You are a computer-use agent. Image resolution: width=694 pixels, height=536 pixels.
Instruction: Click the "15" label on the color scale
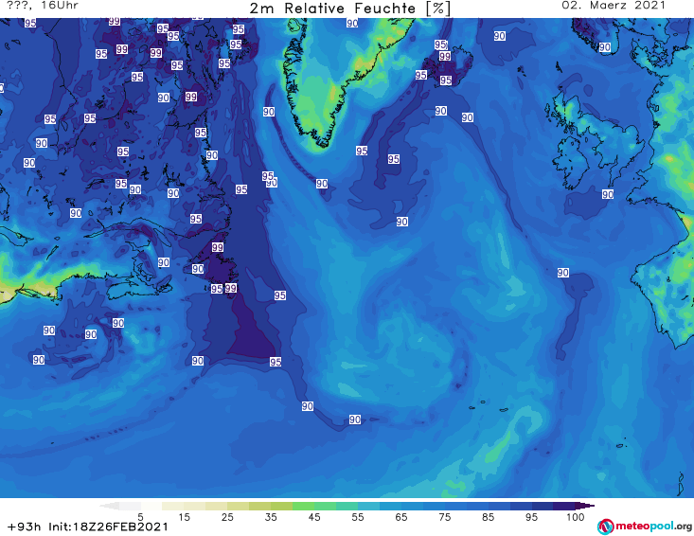point(184,517)
